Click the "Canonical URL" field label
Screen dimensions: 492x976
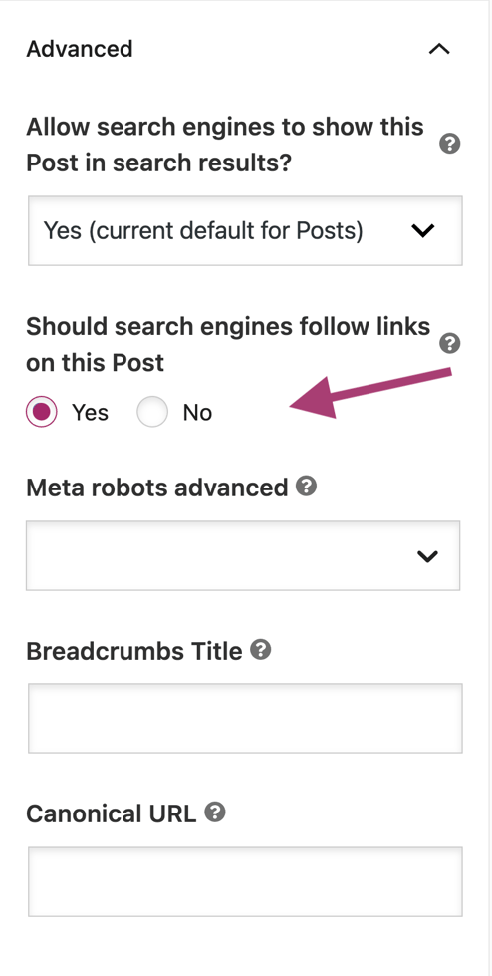pos(112,813)
